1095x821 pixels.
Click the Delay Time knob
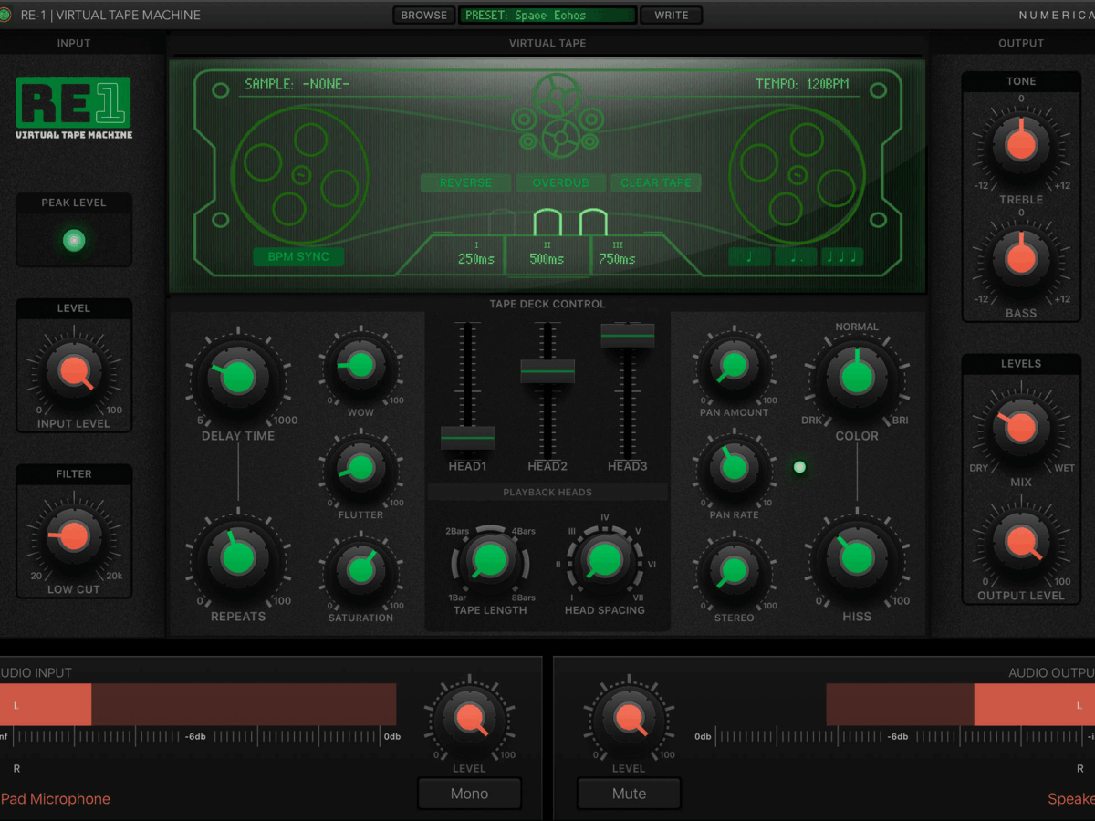pyautogui.click(x=237, y=376)
